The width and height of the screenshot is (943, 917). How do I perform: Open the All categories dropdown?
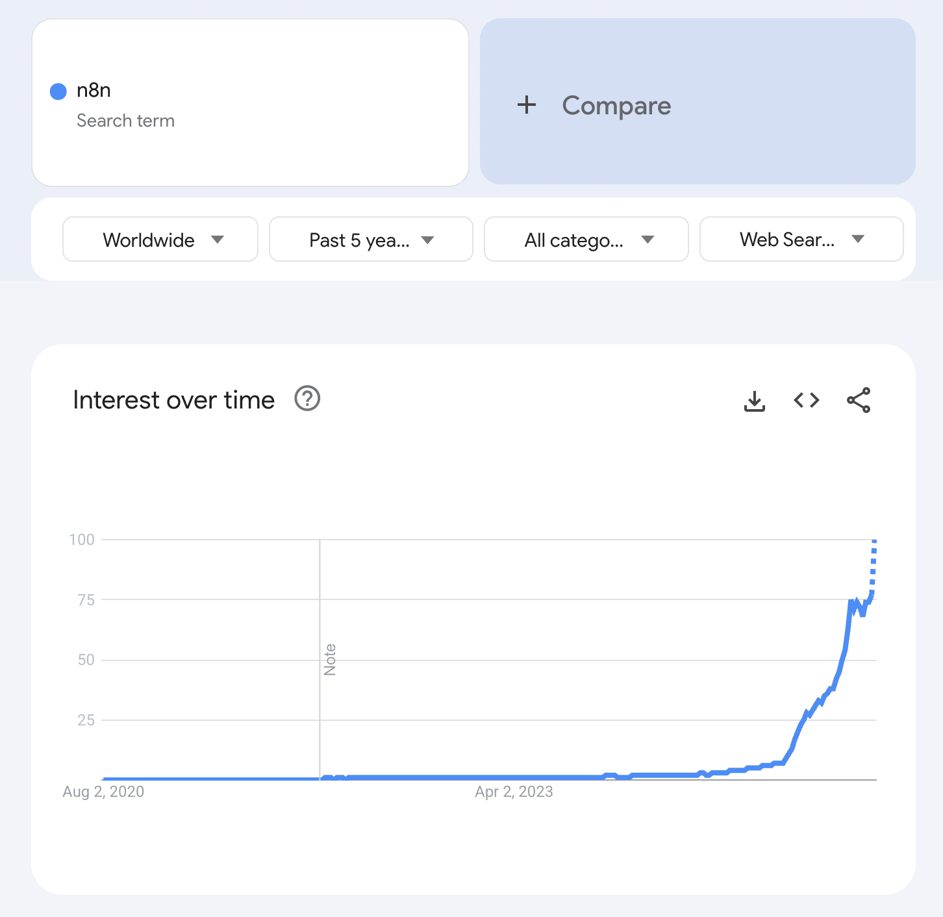click(586, 240)
